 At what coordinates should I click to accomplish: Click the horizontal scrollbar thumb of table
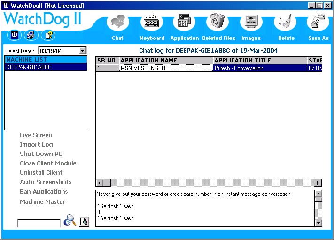click(107, 183)
